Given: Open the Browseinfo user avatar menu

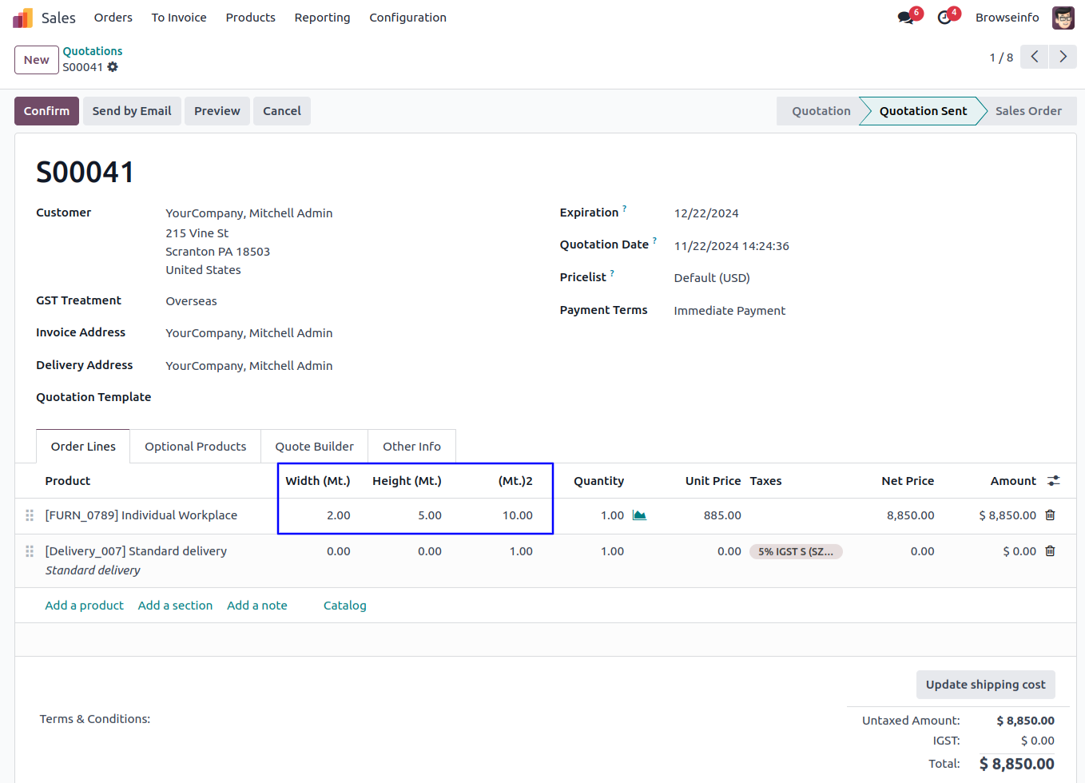Looking at the screenshot, I should click(x=1063, y=18).
